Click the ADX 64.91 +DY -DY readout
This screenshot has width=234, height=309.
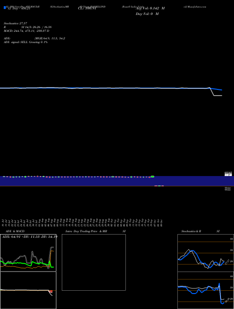coord(29,236)
